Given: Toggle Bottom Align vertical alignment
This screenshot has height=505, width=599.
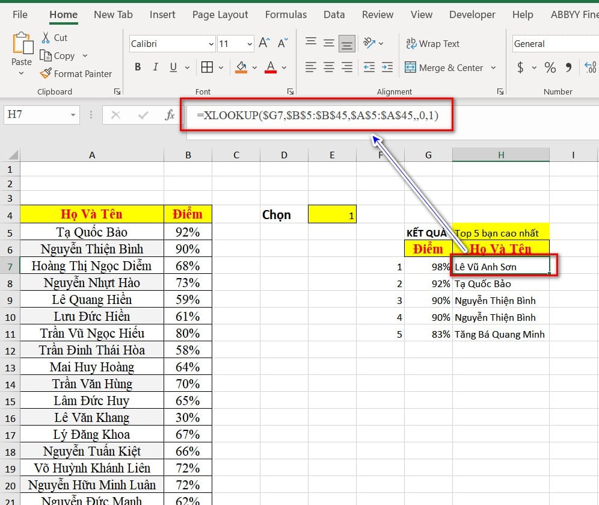Looking at the screenshot, I should coord(347,43).
